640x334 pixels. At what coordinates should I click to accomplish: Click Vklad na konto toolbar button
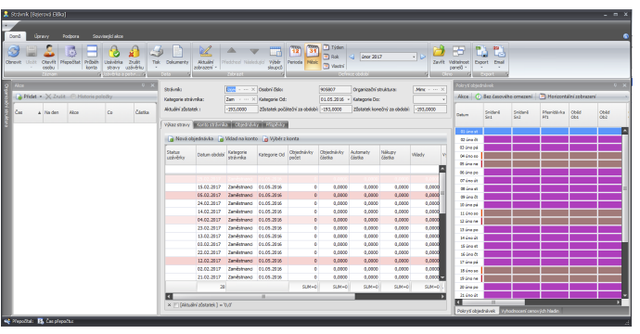pyautogui.click(x=237, y=139)
